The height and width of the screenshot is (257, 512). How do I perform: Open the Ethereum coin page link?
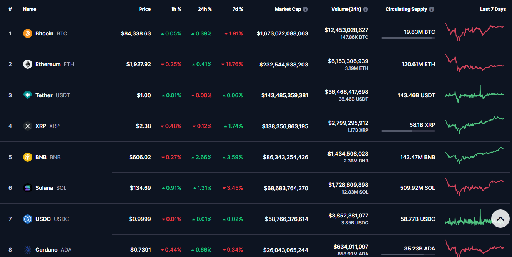pos(55,64)
